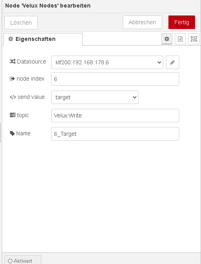The height and width of the screenshot is (264, 201).
Task: Click the code icon beside send value
Action: click(x=13, y=97)
